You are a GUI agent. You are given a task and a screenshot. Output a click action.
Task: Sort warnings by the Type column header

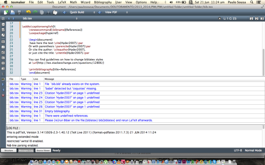26,79
